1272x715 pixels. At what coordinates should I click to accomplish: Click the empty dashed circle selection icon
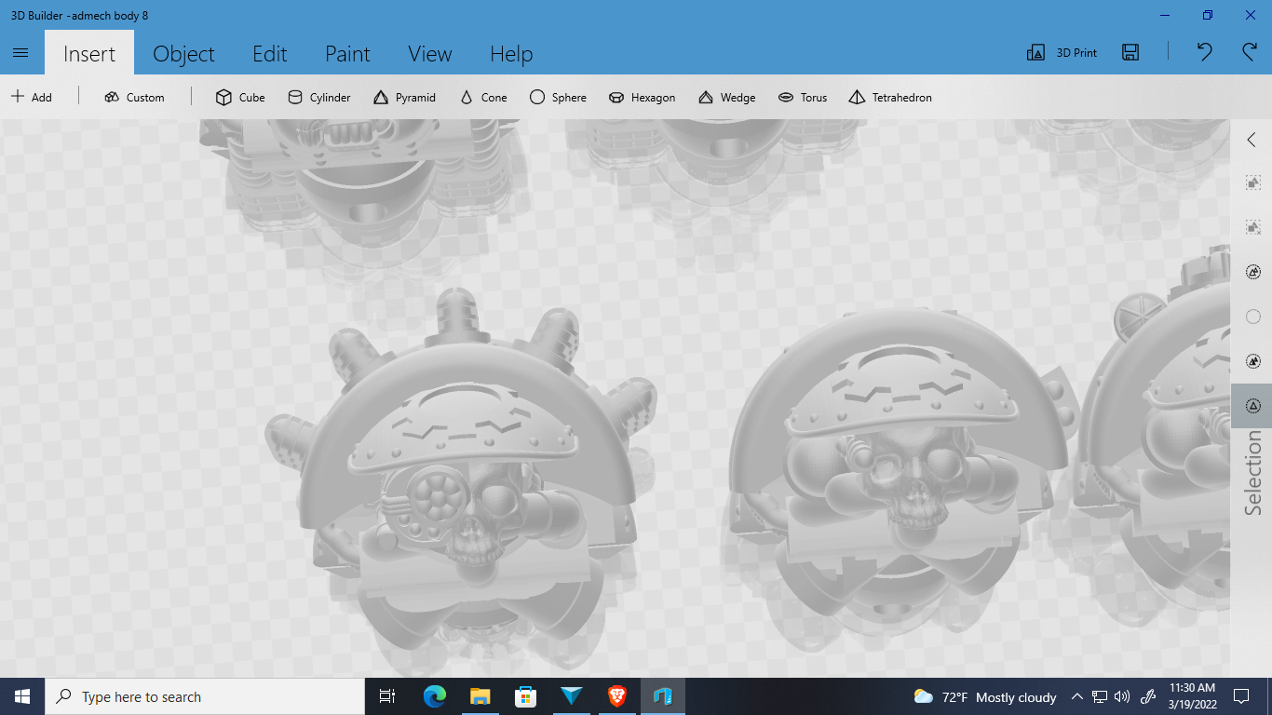(1253, 317)
